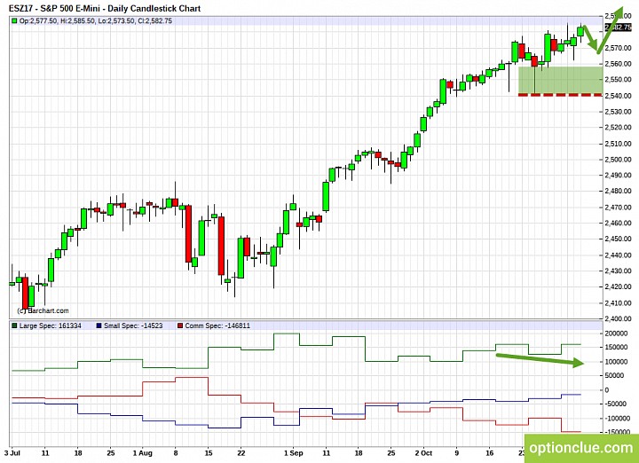
Task: Select the chart title 'ESZ17 - S&P 500 E-Mini'
Action: pyautogui.click(x=54, y=8)
